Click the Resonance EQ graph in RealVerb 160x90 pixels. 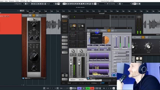click(99, 56)
